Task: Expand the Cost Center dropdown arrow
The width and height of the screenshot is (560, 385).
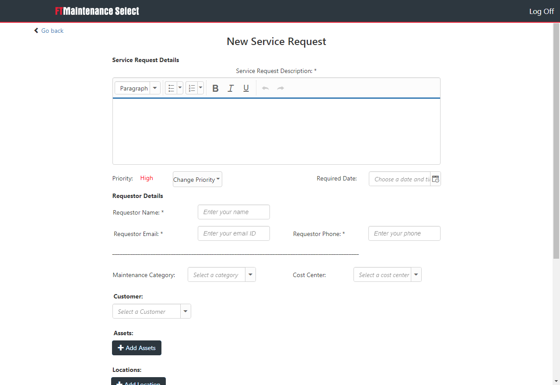Action: click(416, 275)
